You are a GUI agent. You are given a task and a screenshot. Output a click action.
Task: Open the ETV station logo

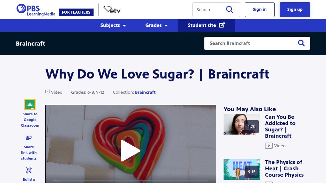[x=112, y=9]
